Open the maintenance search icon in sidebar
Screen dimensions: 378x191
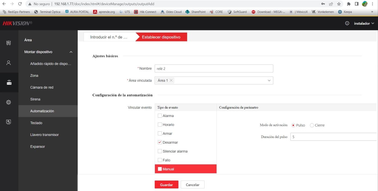click(x=8, y=122)
